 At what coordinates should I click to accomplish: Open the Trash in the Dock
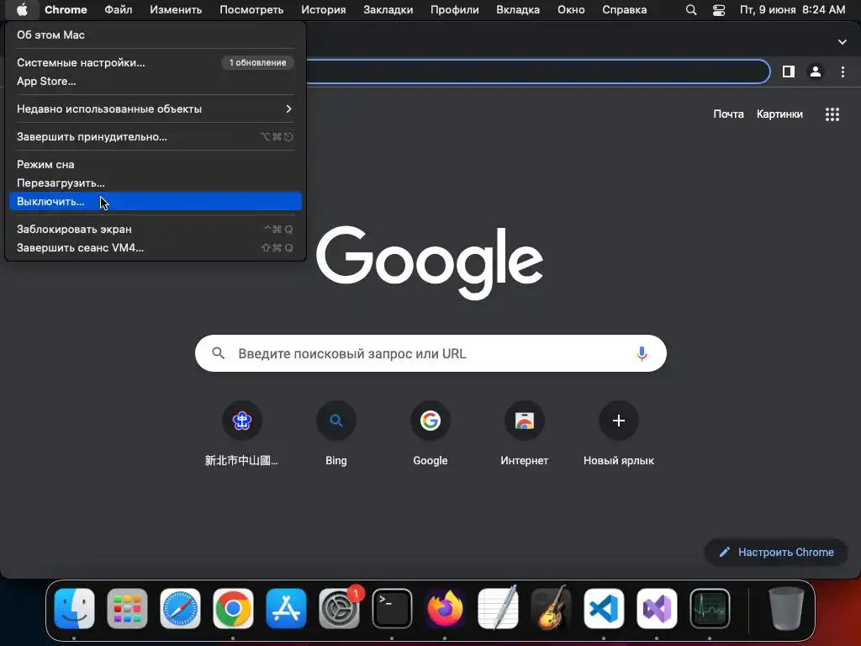click(786, 609)
